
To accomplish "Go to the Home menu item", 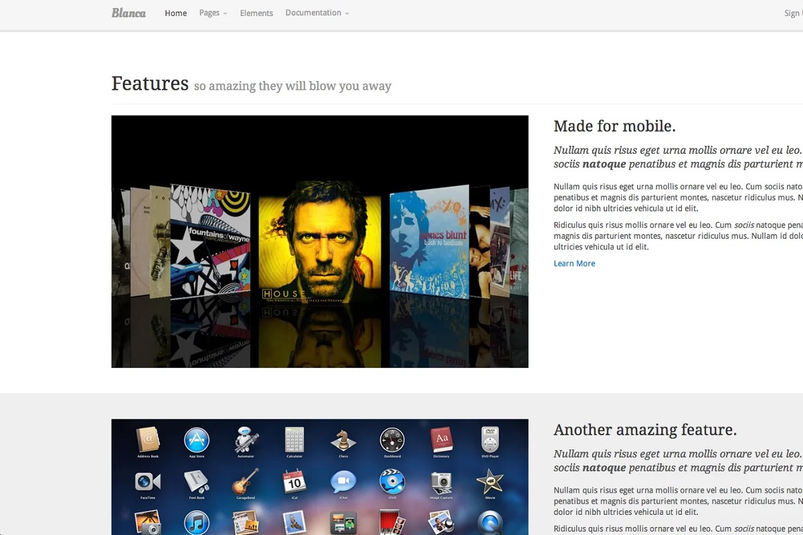I will [176, 13].
